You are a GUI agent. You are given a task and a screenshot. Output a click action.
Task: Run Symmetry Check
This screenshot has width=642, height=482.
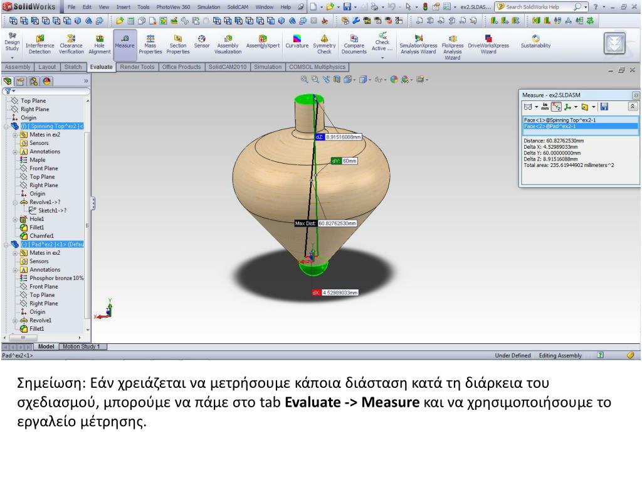click(x=324, y=45)
